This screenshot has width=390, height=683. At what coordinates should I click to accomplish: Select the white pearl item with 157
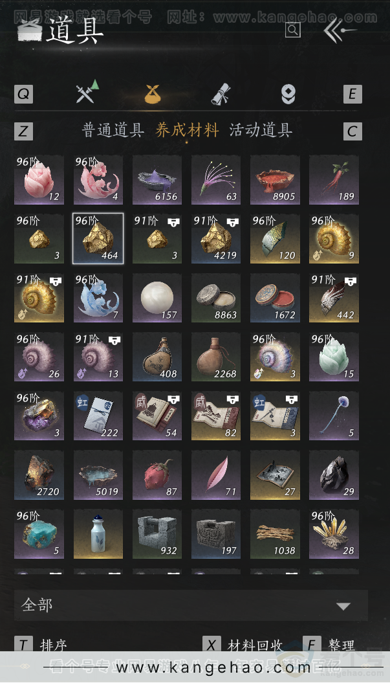click(x=157, y=298)
